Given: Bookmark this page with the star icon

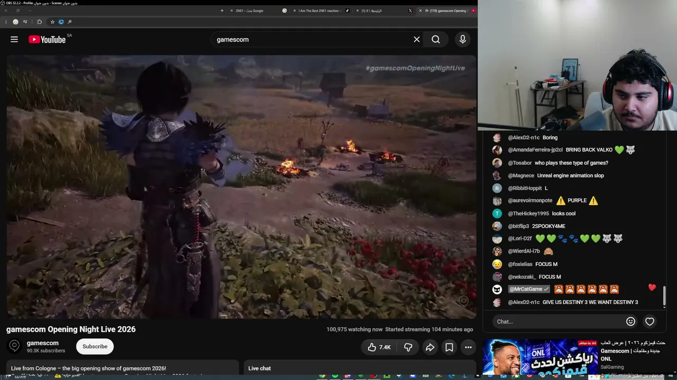Looking at the screenshot, I should pos(52,22).
